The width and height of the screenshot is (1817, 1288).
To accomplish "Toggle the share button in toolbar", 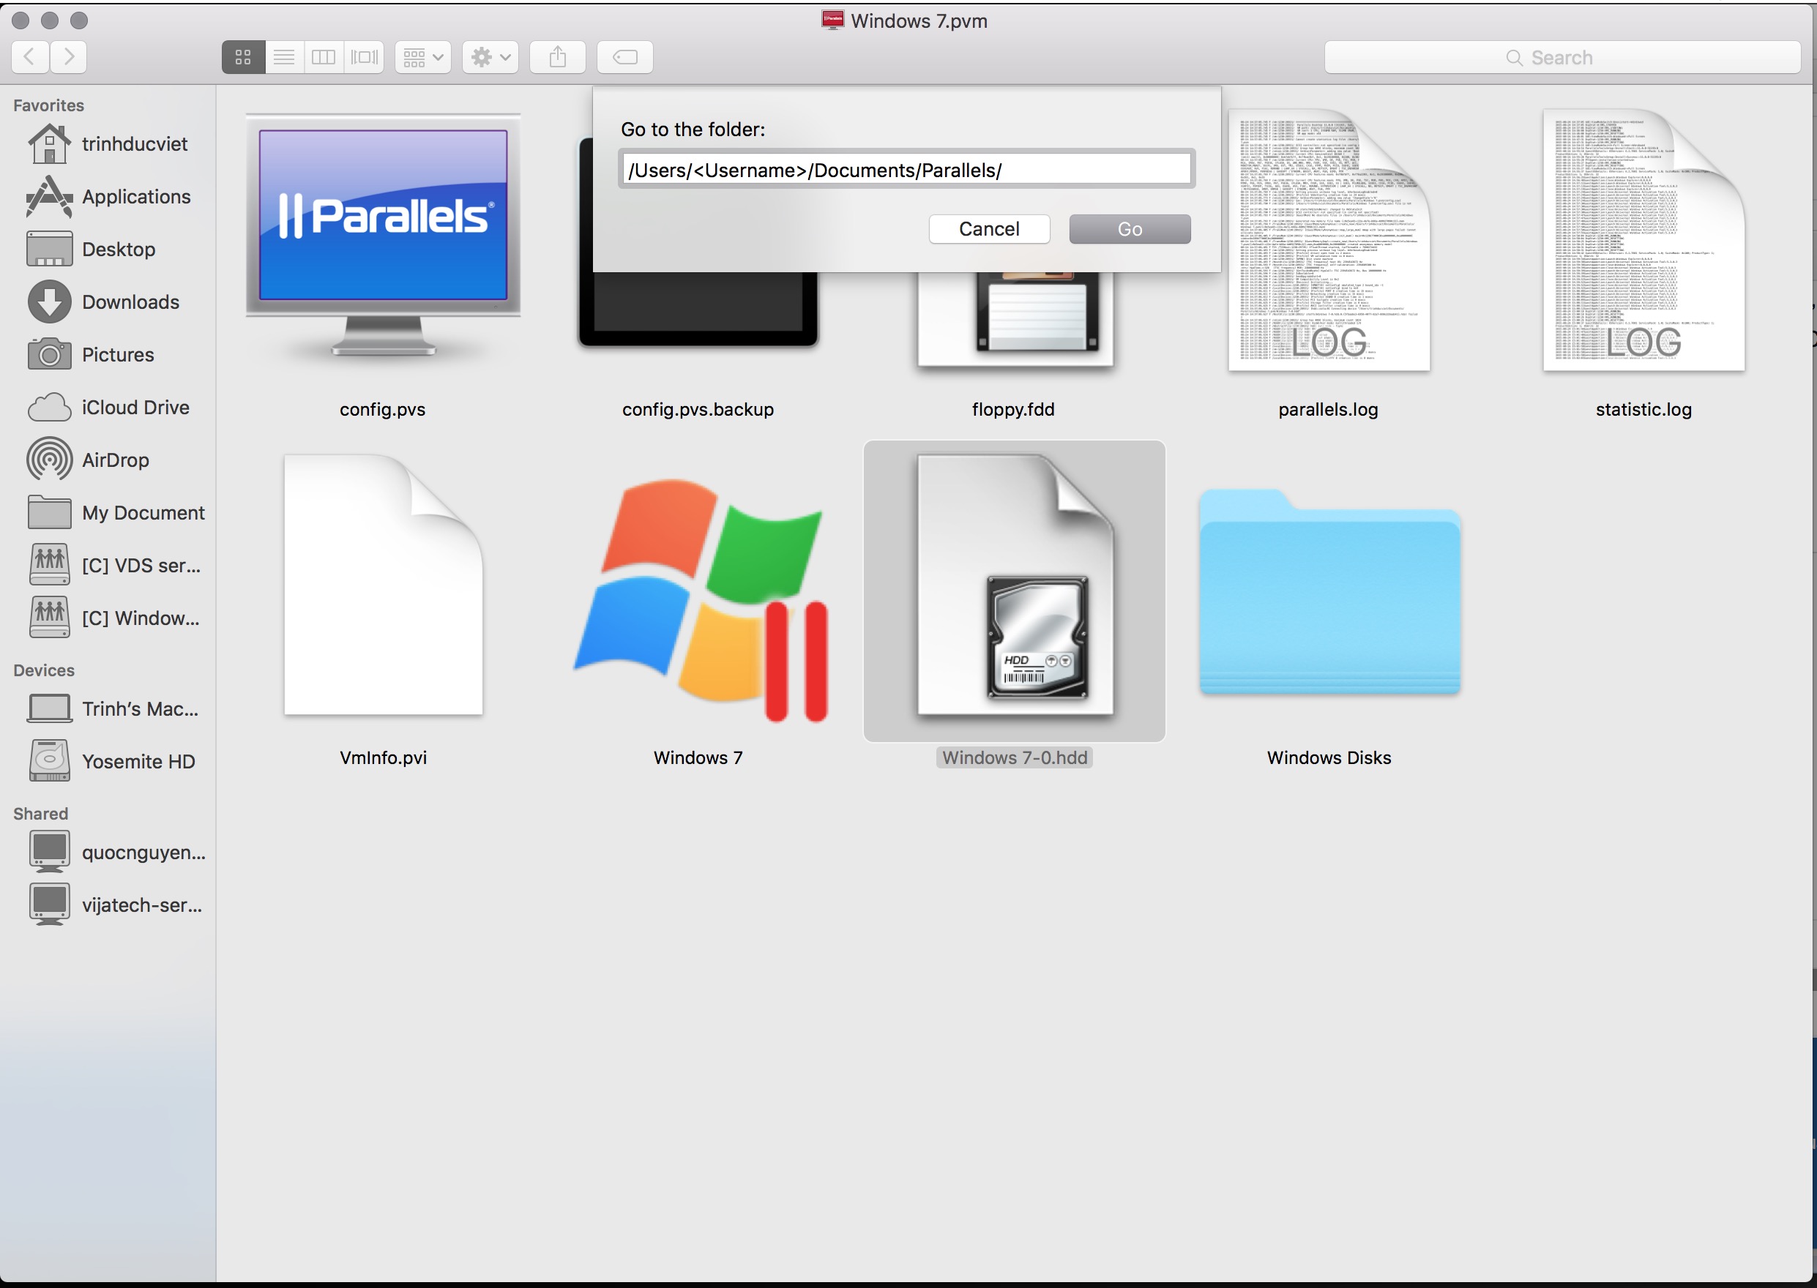I will point(556,56).
